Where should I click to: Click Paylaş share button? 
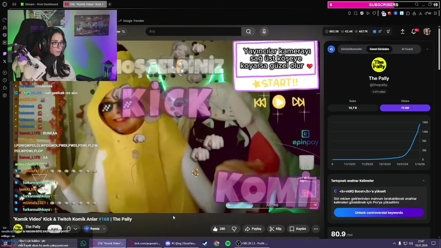(x=253, y=229)
